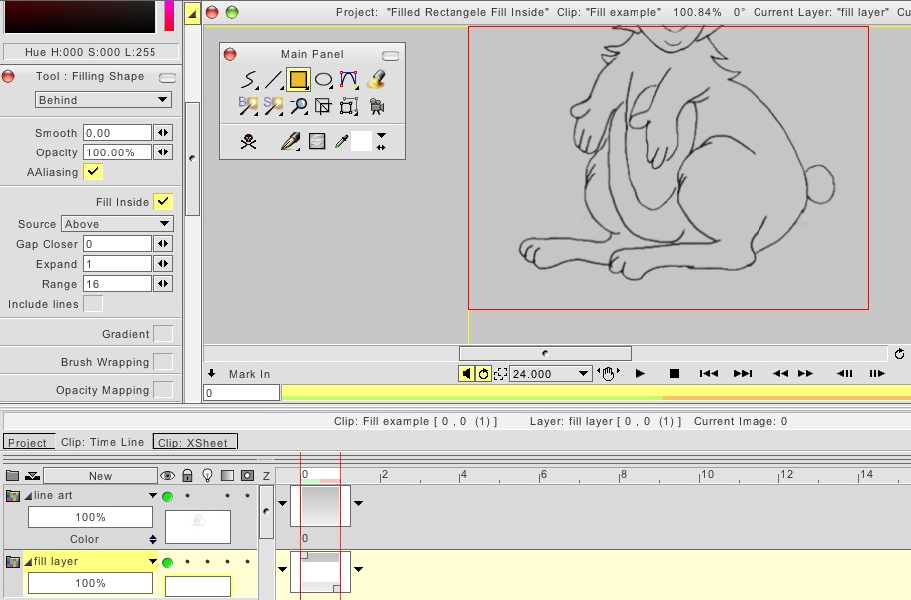The image size is (911, 600).
Task: Click the white current color swatch
Action: pyautogui.click(x=361, y=141)
